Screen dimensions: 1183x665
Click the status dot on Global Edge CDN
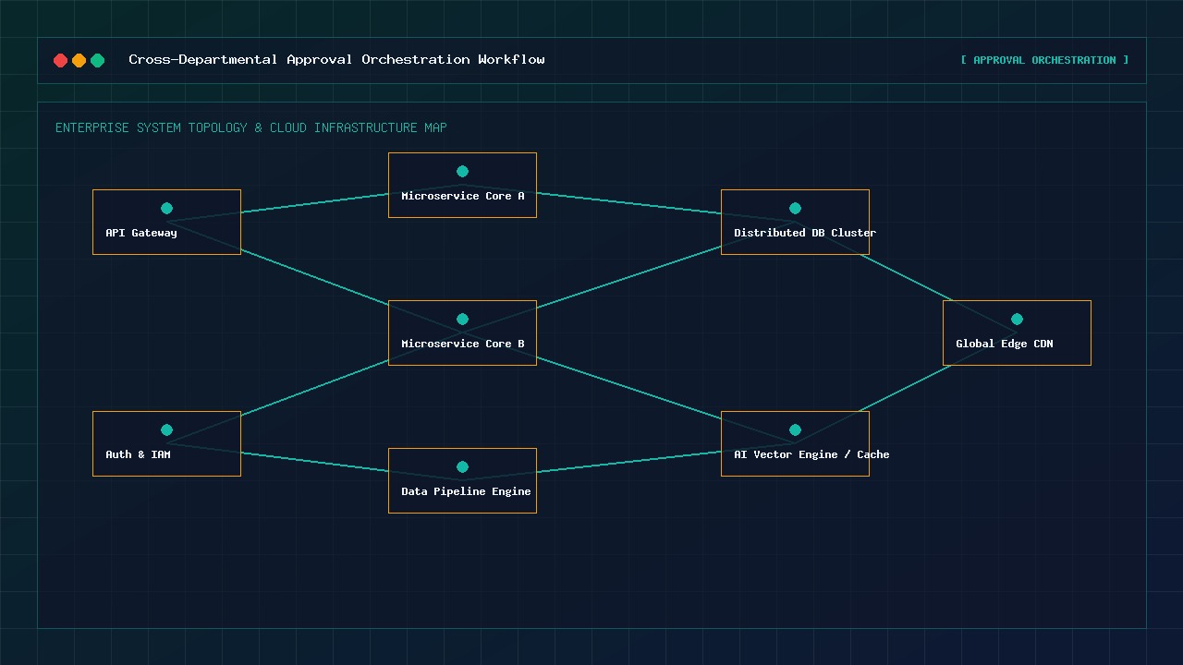tap(1017, 319)
